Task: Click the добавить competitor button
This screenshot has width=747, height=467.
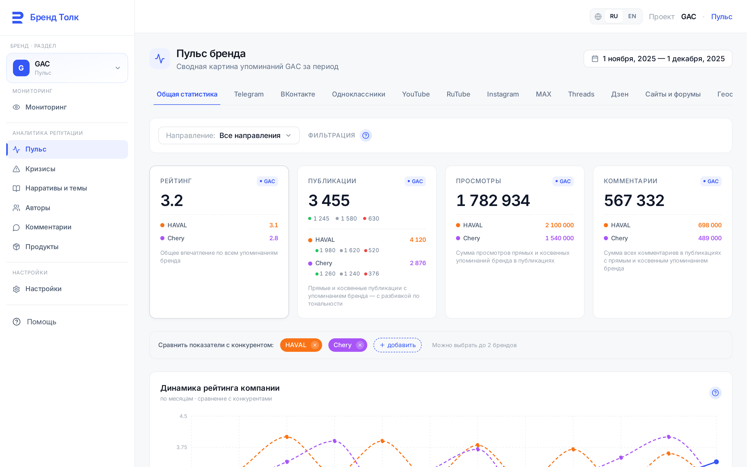Action: click(x=398, y=345)
